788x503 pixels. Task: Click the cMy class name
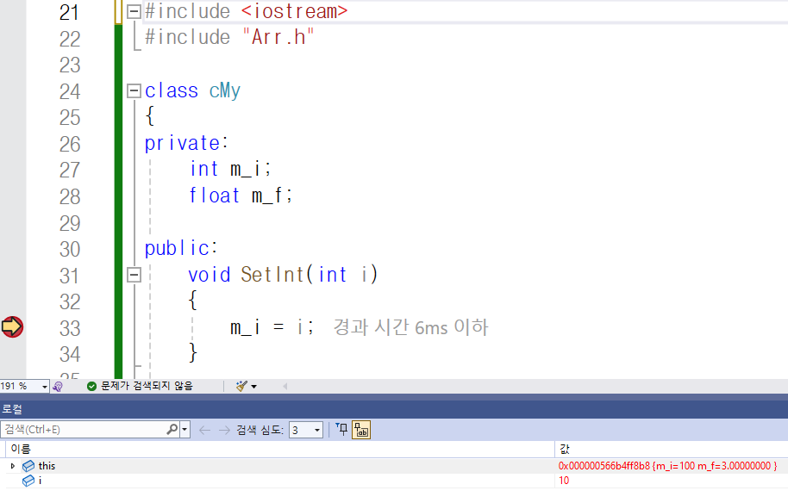[x=225, y=90]
